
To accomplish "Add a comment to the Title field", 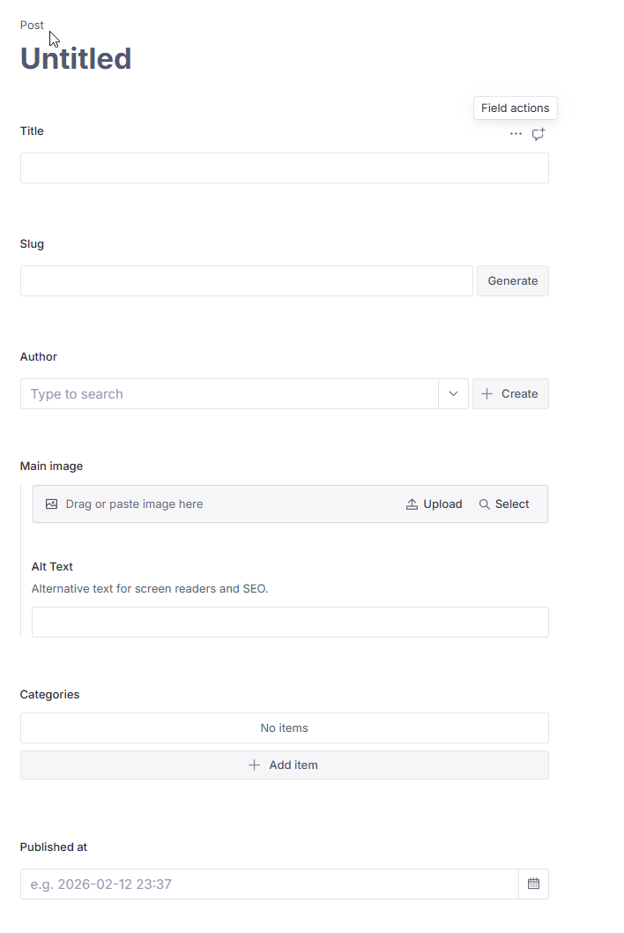I will [538, 134].
